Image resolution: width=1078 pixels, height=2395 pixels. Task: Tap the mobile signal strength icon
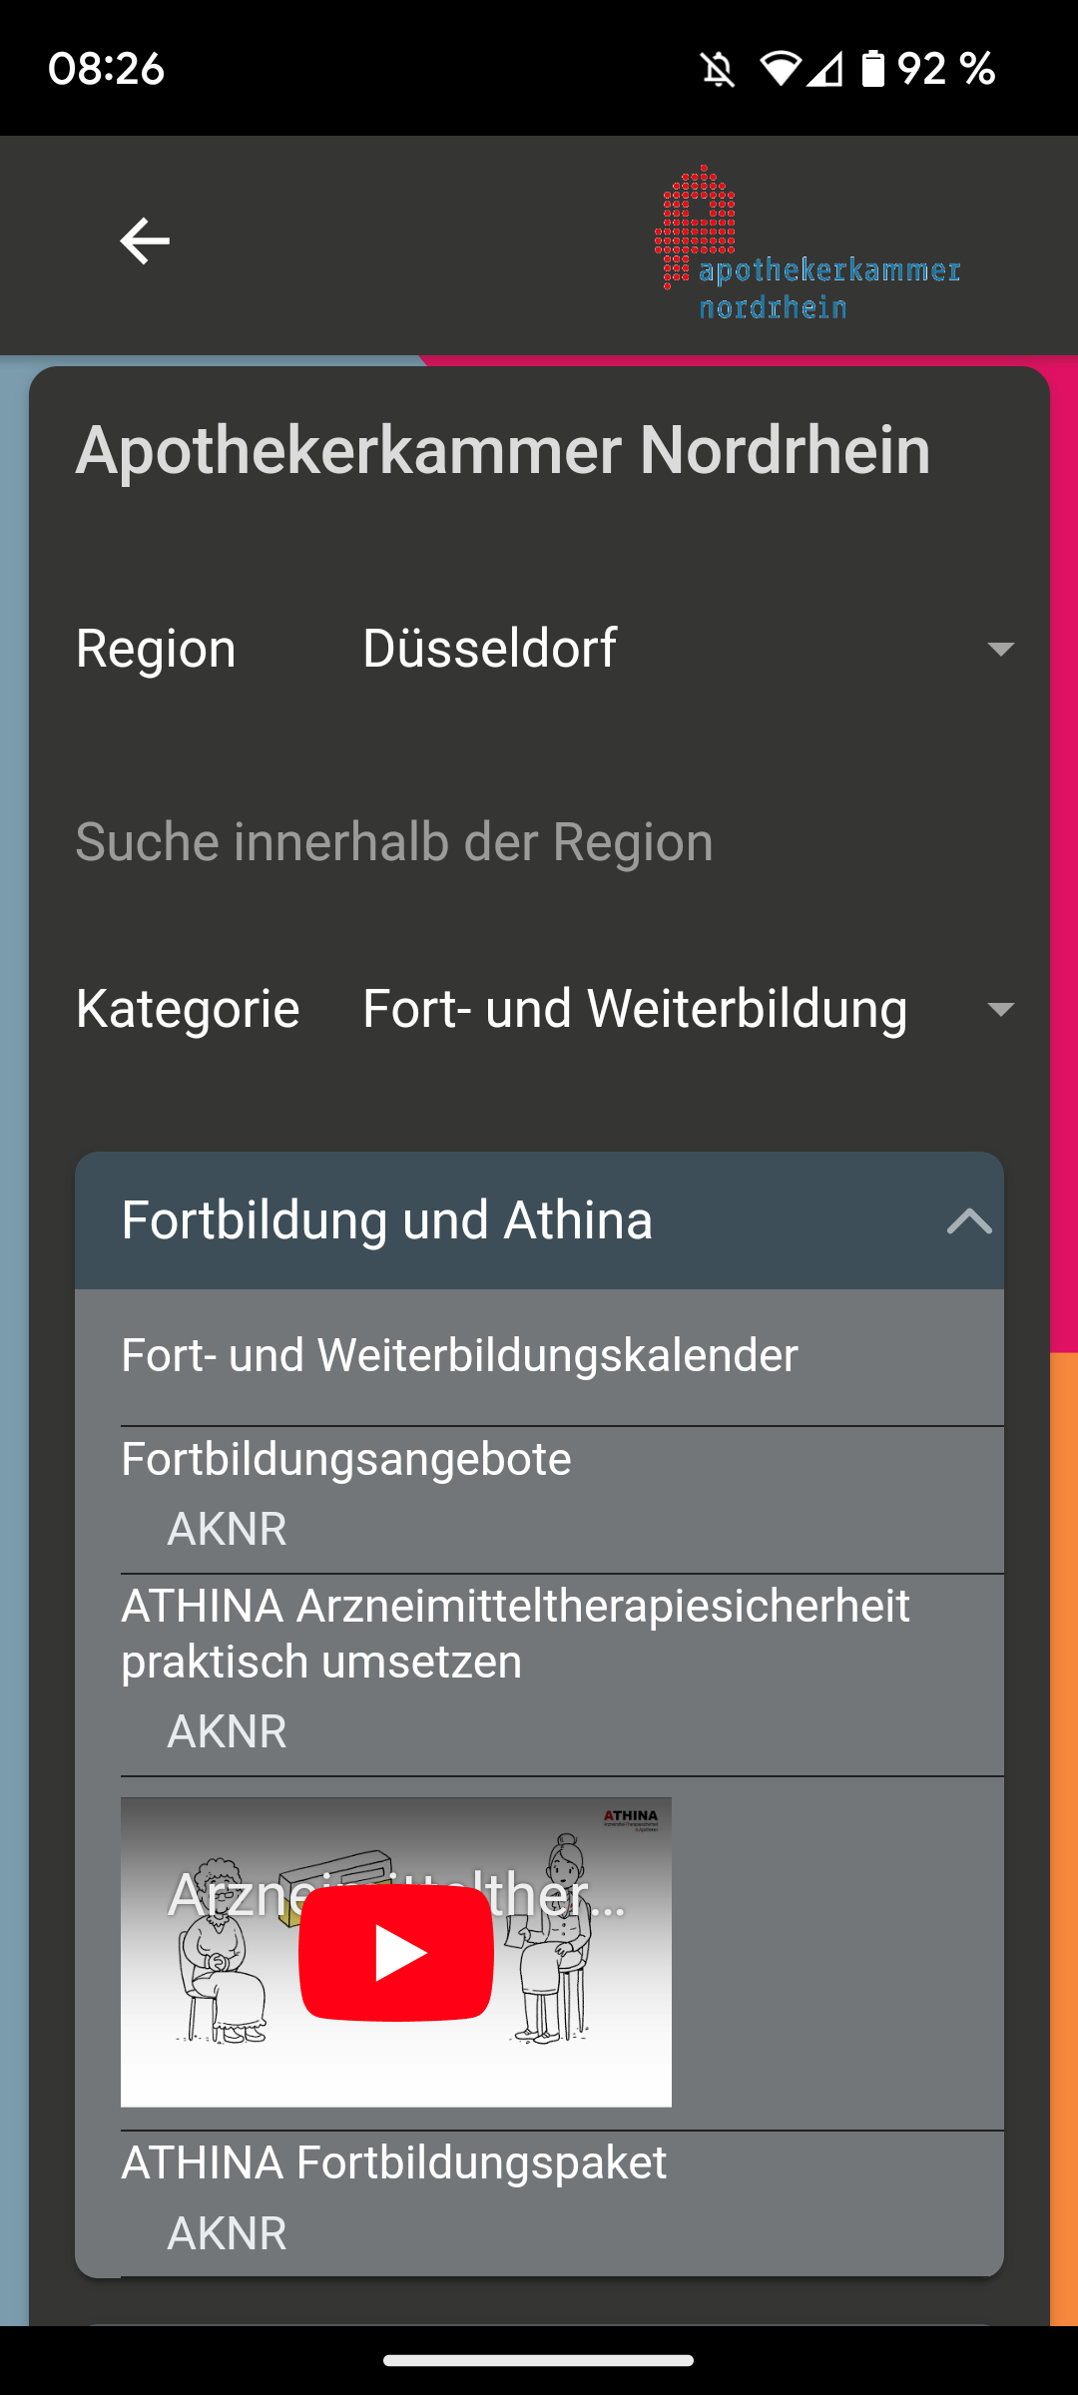(824, 69)
